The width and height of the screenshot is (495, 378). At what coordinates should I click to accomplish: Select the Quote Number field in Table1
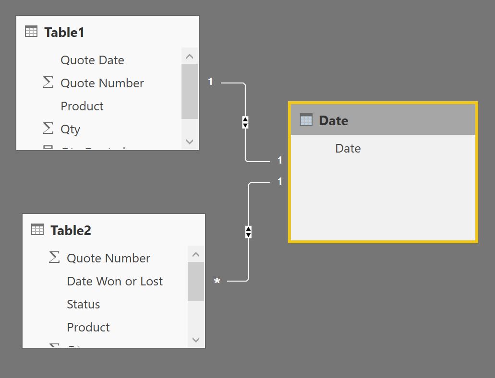click(102, 83)
